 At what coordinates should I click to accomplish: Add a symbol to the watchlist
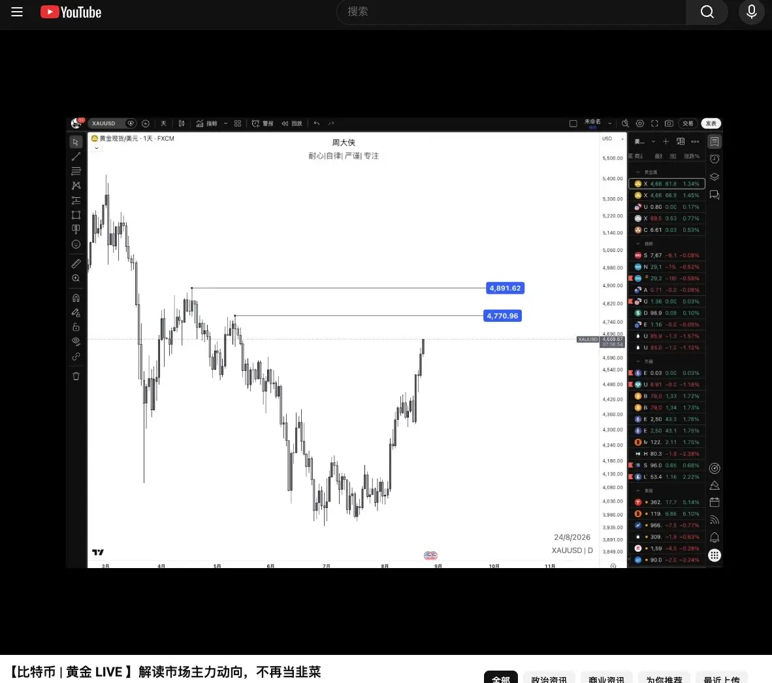[666, 142]
